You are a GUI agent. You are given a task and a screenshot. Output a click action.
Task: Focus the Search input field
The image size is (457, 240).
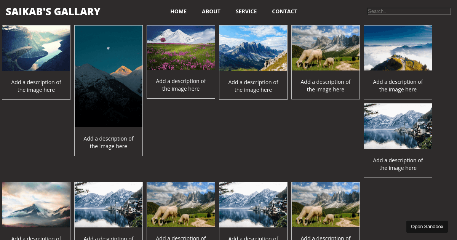[409, 11]
